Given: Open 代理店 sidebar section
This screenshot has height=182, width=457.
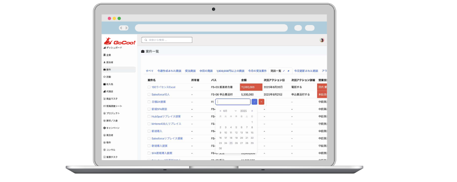Looking at the screenshot, I should pos(108,91).
